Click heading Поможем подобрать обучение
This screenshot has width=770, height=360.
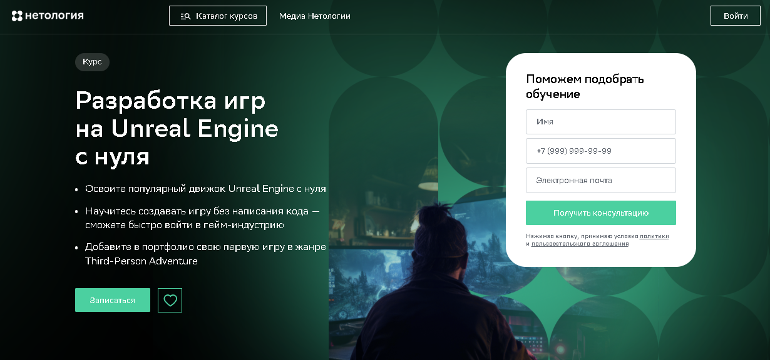click(585, 87)
